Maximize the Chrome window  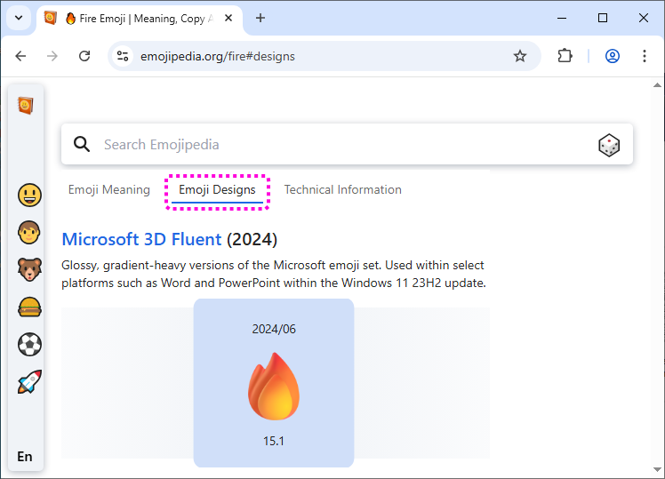(x=602, y=19)
